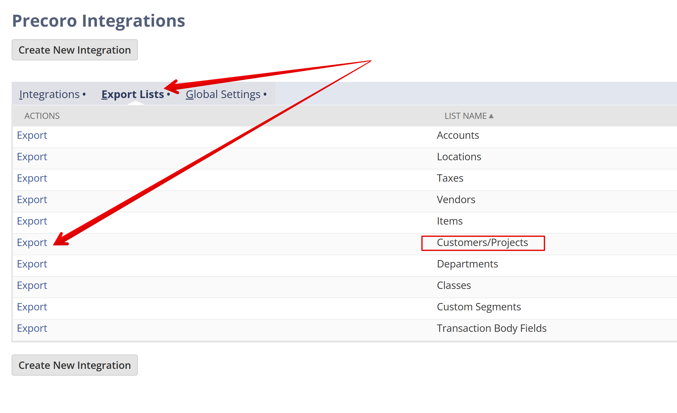677x413 pixels.
Task: Open the Global Settings tab
Action: [x=223, y=94]
